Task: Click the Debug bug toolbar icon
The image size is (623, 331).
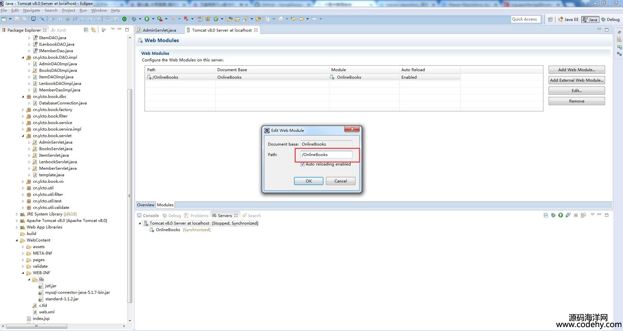Action: [x=134, y=19]
